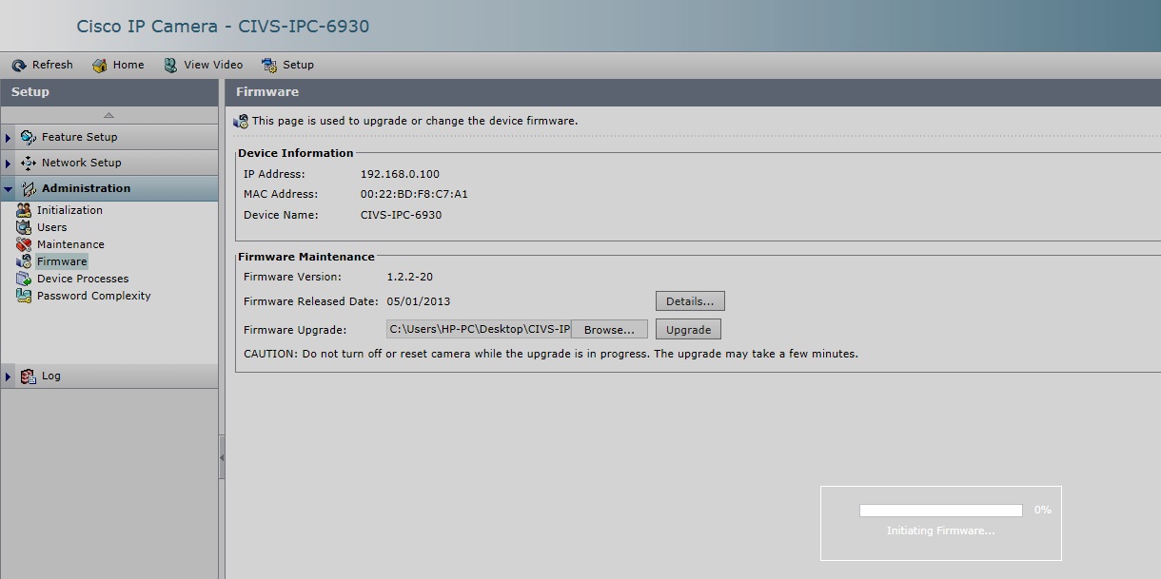Image resolution: width=1161 pixels, height=579 pixels.
Task: Click the Administration section icon
Action: tap(29, 188)
